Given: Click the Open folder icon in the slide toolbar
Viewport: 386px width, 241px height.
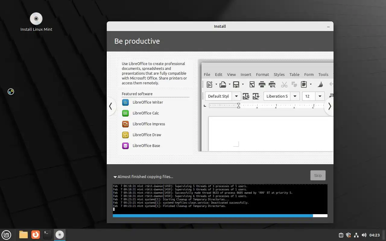Looking at the screenshot, I should (x=223, y=84).
